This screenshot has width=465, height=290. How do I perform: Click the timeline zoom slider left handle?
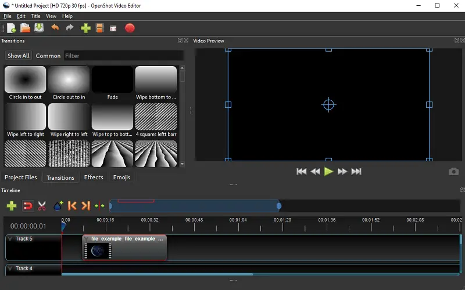[x=110, y=206]
